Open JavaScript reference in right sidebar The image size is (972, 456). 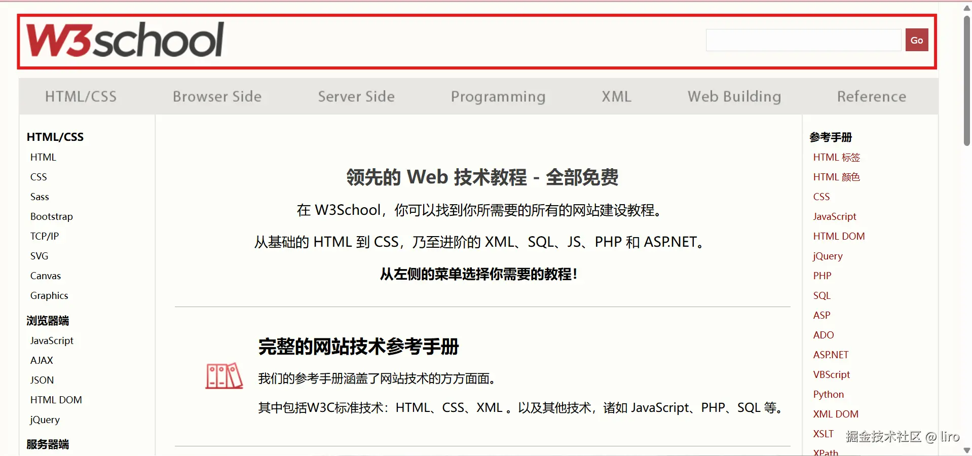click(835, 216)
